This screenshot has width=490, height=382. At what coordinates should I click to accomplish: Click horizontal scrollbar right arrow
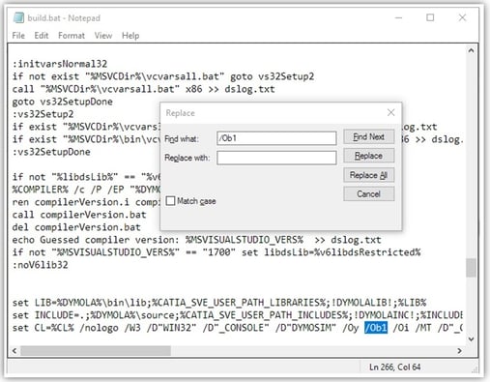click(x=460, y=351)
